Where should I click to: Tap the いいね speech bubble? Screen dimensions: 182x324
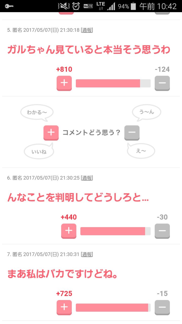39,152
